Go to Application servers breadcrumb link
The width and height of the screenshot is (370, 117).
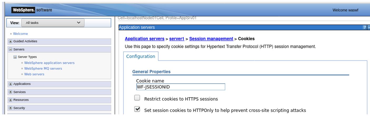tap(144, 39)
